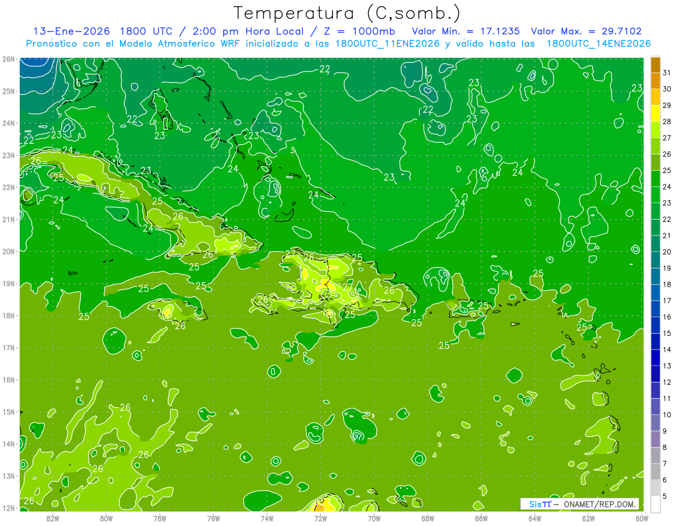Click the latitude axis label 21N
This screenshot has width=682, height=526.
tap(8, 220)
